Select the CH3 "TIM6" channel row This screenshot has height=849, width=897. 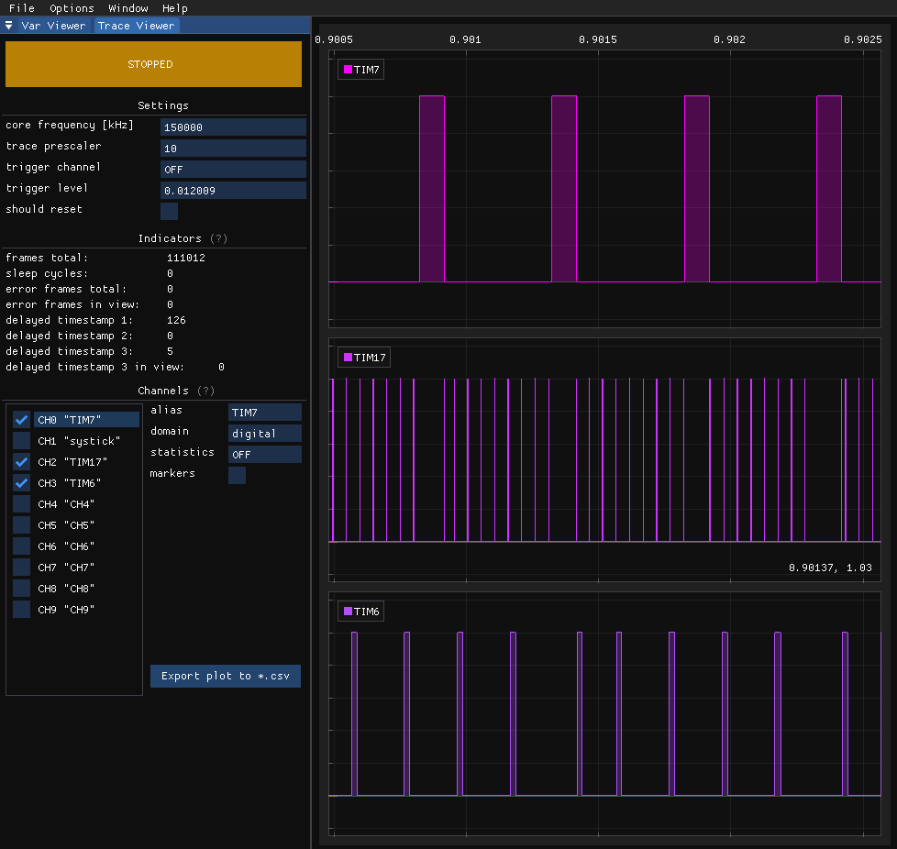pyautogui.click(x=70, y=483)
